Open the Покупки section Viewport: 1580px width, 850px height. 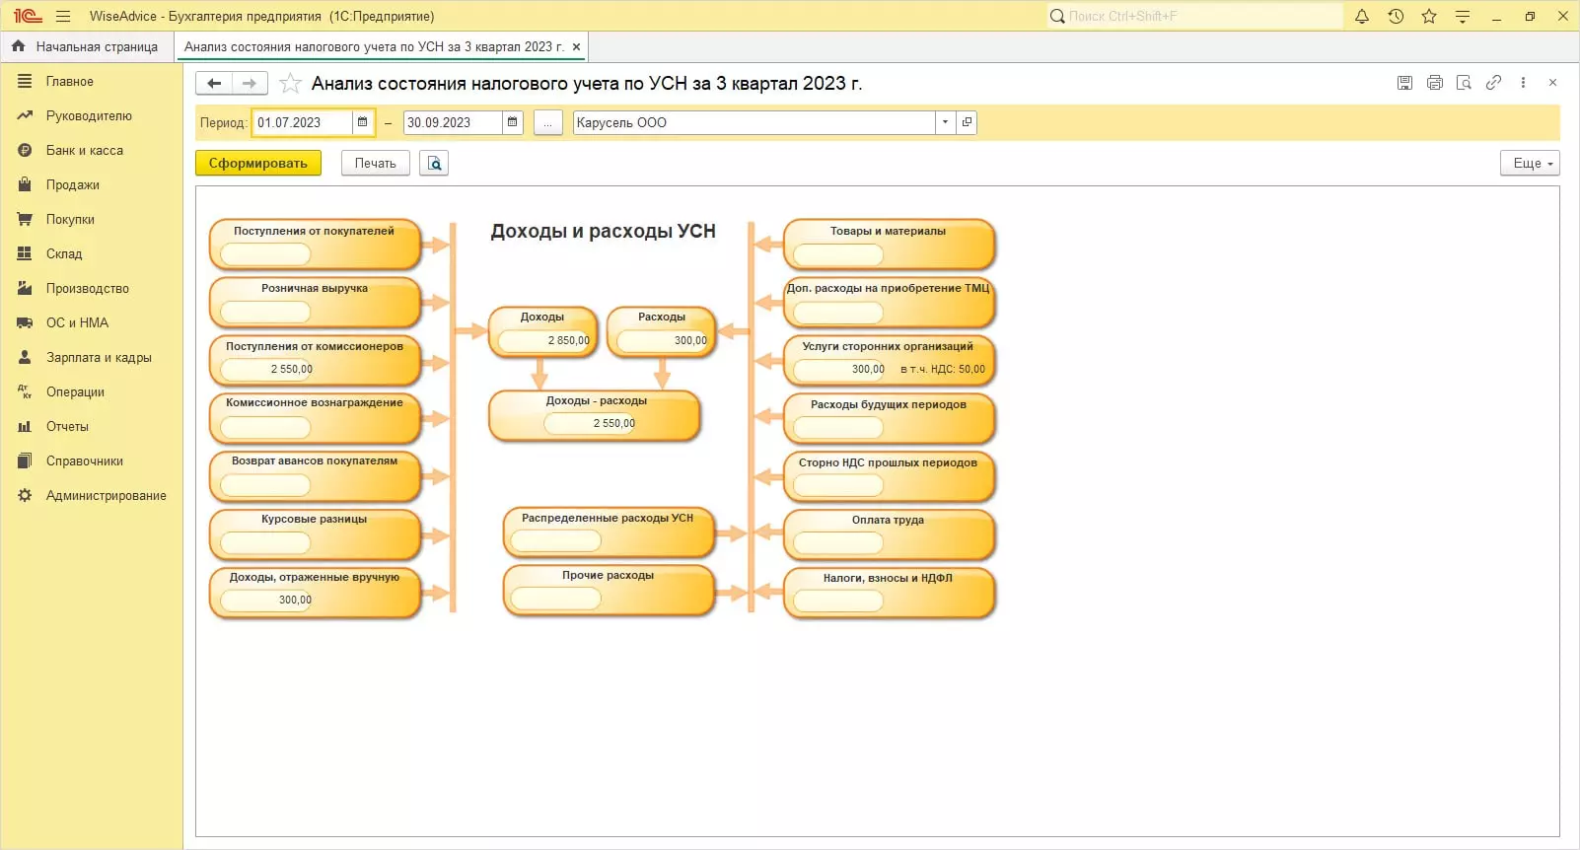click(x=70, y=220)
